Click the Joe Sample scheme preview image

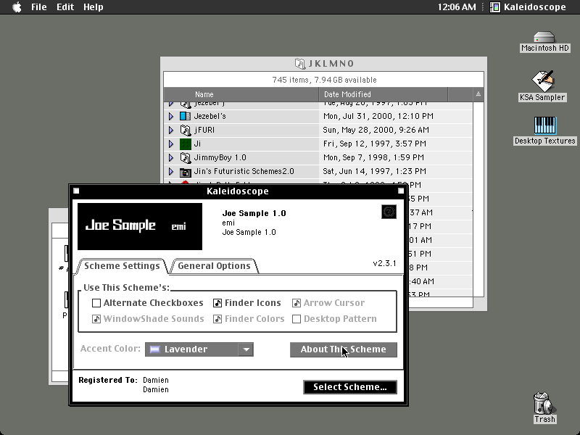pos(140,226)
